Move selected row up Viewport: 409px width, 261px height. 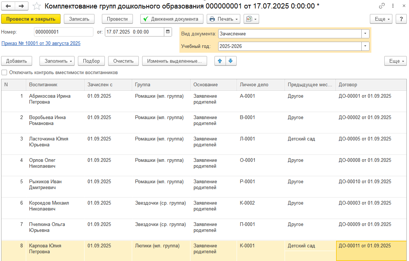click(x=220, y=61)
